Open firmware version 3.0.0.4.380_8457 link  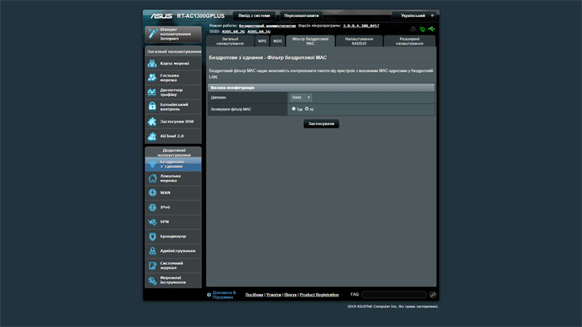[361, 26]
